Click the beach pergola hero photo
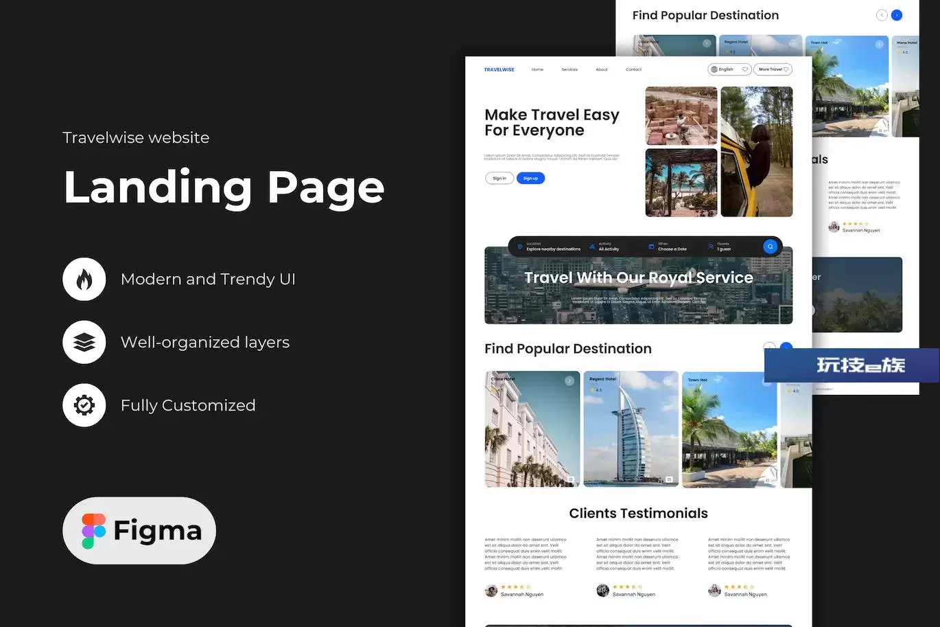The image size is (940, 627). 681,183
